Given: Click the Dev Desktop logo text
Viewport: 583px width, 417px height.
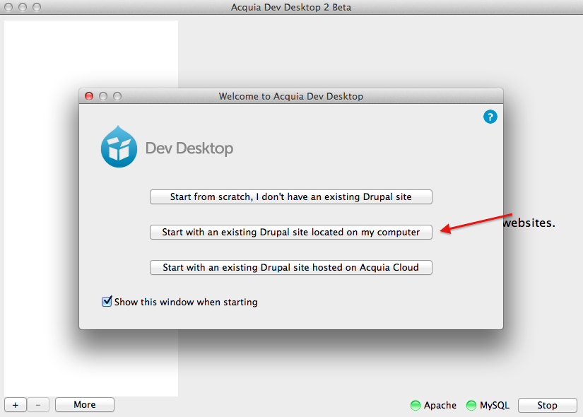Looking at the screenshot, I should [x=189, y=148].
